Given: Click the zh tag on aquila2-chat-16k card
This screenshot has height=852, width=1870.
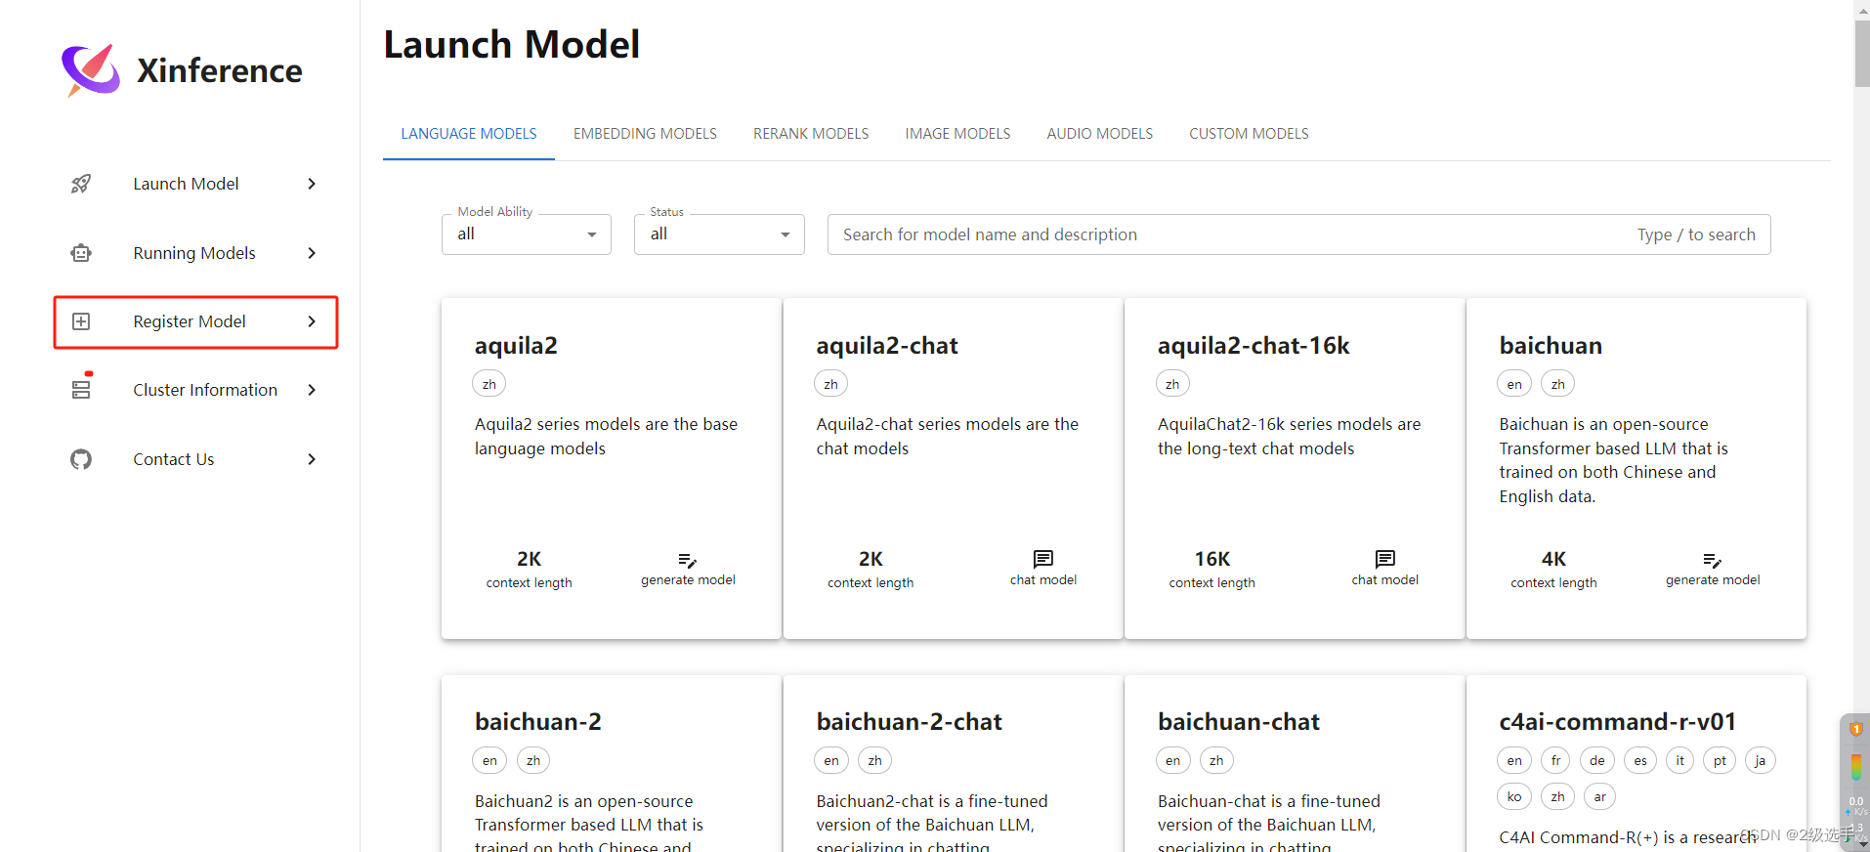Looking at the screenshot, I should [1172, 384].
